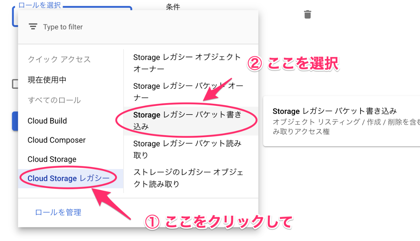Select ストレージのレガシー オブジェクト読み取り role
The width and height of the screenshot is (420, 241).
191,178
